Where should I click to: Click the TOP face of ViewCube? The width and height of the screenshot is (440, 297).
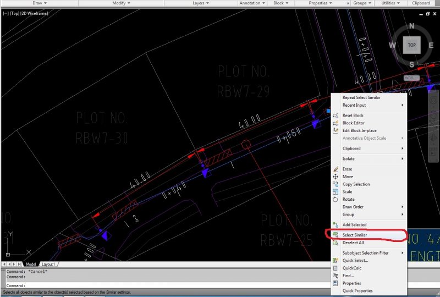pyautogui.click(x=411, y=45)
